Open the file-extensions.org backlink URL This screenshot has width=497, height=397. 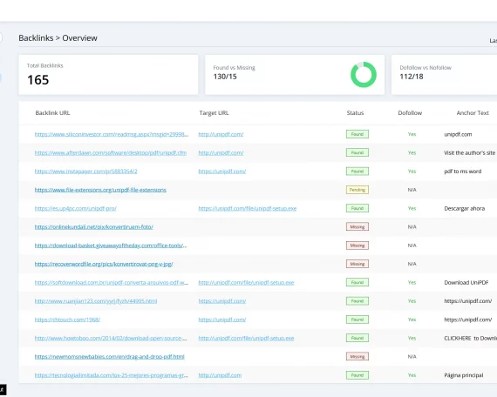pyautogui.click(x=100, y=190)
